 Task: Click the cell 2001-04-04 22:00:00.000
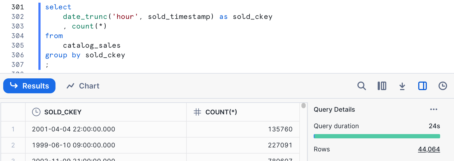point(73,129)
